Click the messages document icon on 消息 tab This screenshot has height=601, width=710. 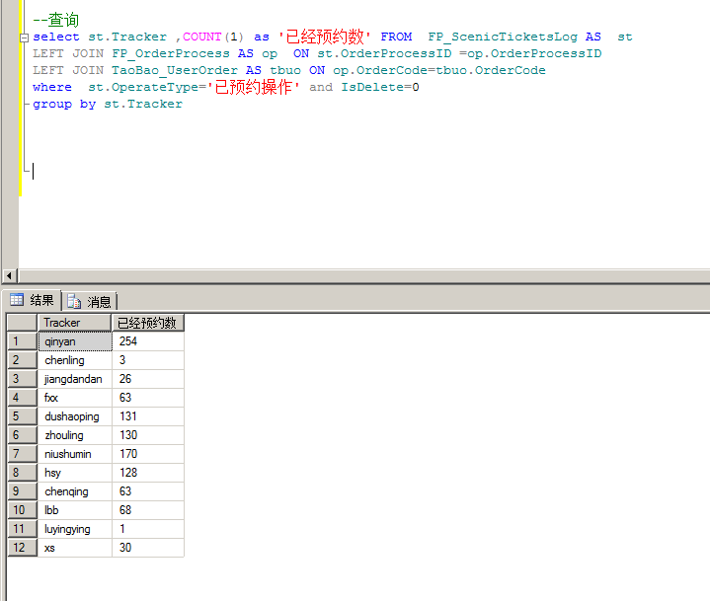tap(74, 301)
